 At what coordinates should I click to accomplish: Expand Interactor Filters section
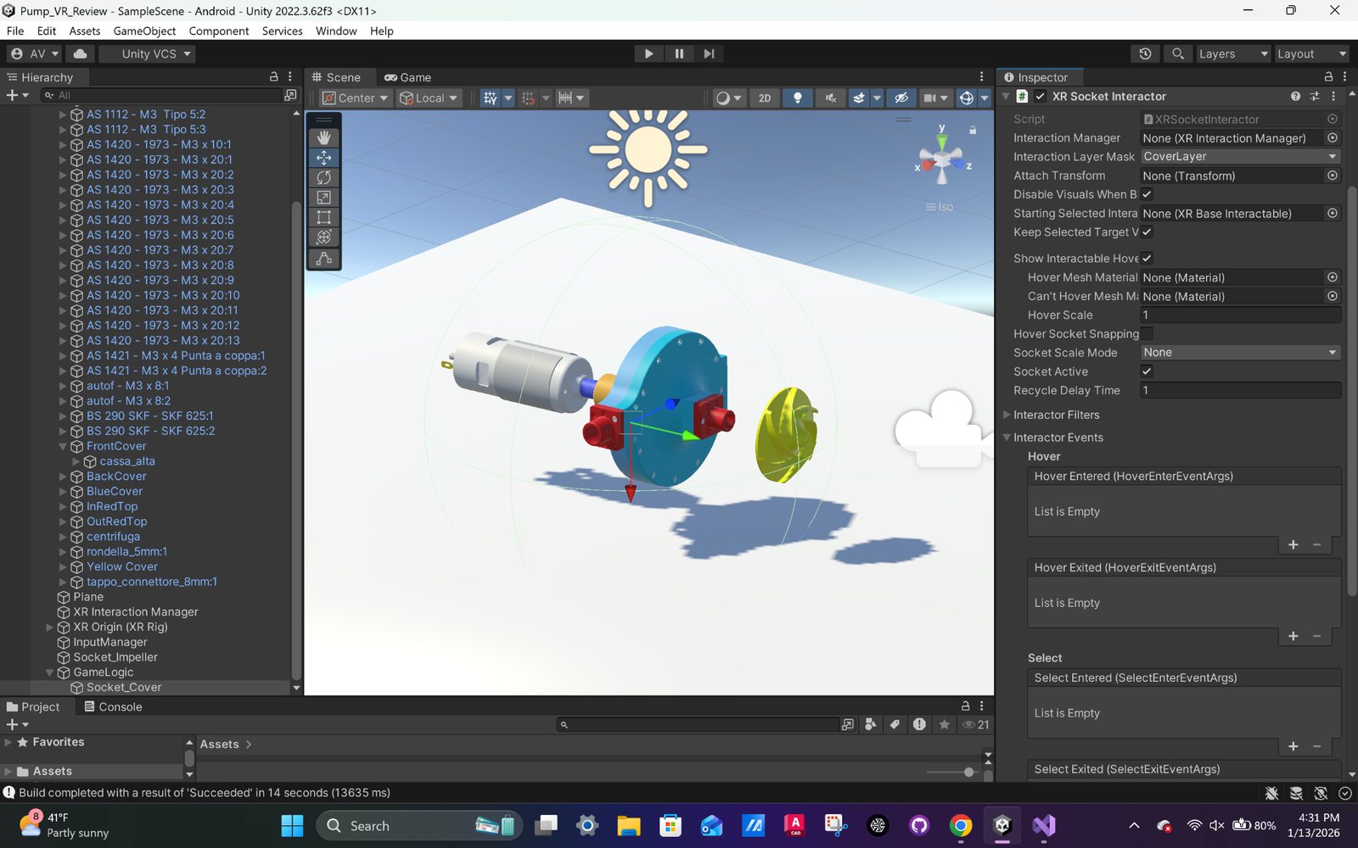click(x=1007, y=415)
